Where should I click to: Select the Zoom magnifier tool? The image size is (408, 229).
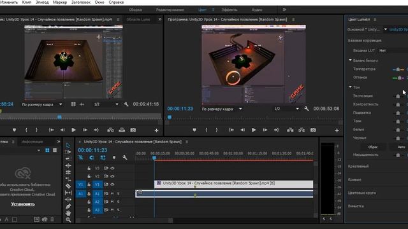point(68,220)
